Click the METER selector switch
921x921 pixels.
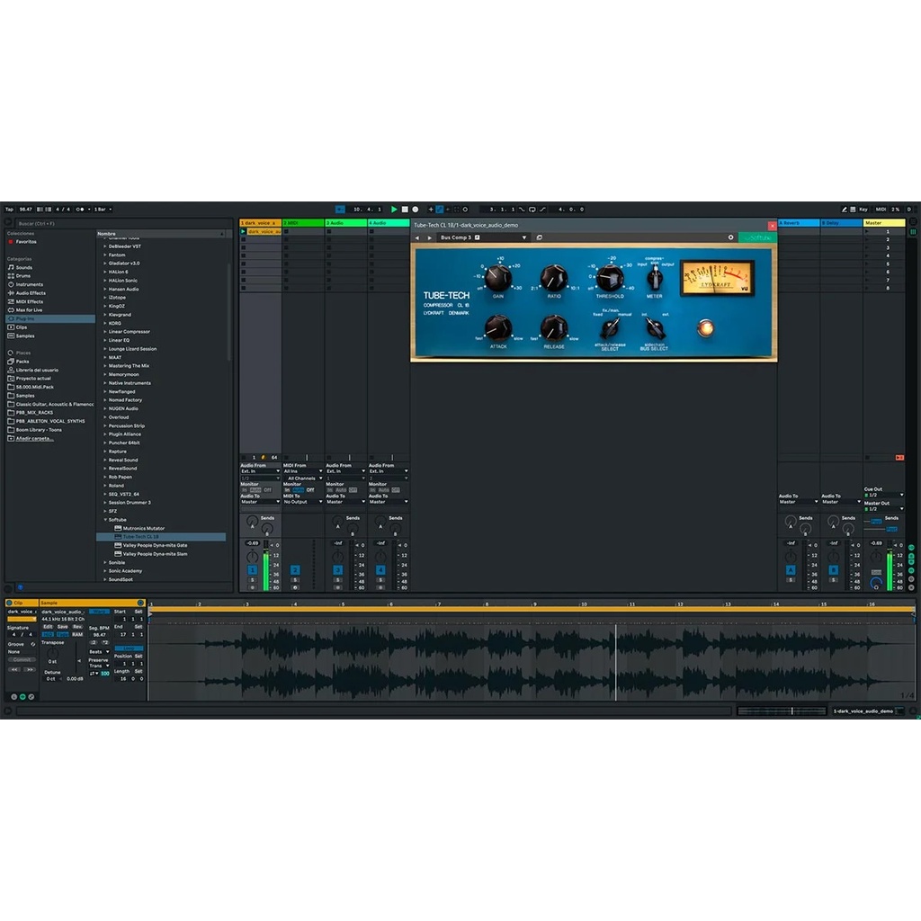point(655,278)
